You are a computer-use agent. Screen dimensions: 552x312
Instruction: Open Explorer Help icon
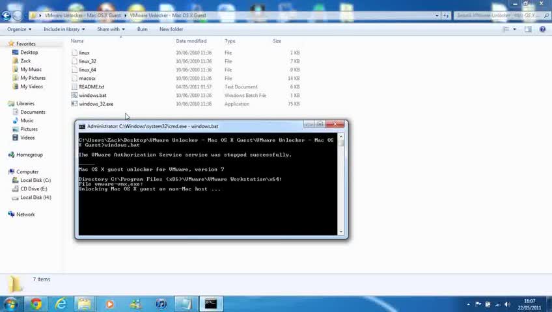542,29
